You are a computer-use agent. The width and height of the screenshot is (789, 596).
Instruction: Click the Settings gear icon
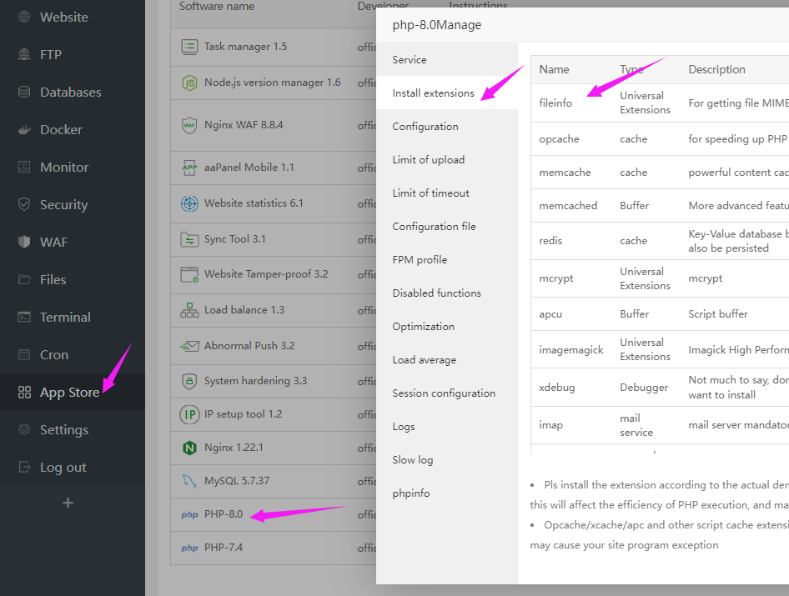(23, 429)
